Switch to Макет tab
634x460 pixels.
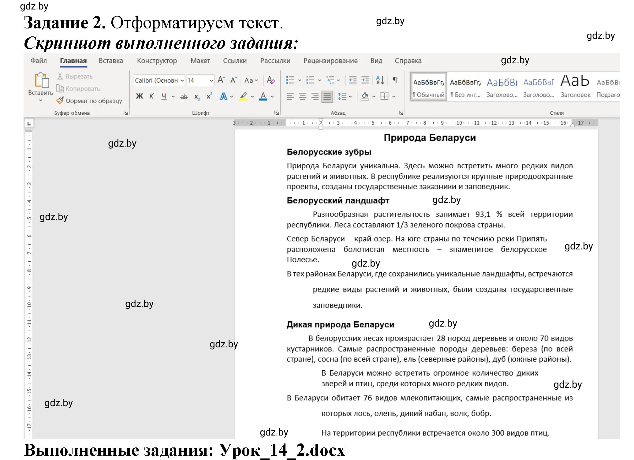[x=200, y=61]
